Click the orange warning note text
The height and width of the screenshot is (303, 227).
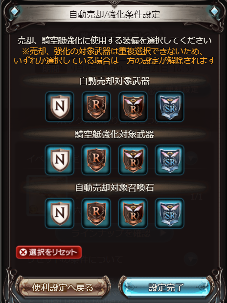114,56
